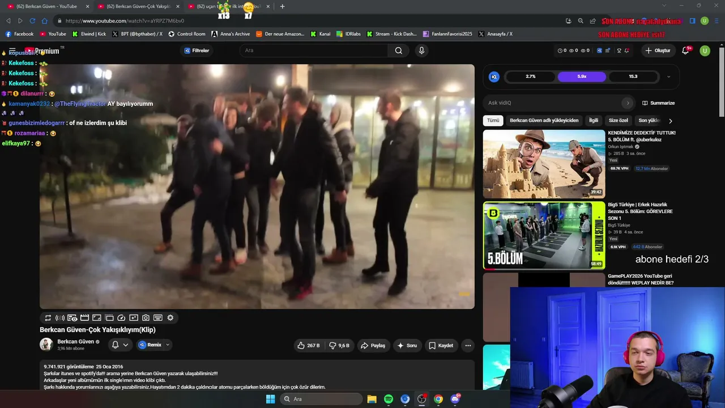Click the loop icon under the video
725x408 pixels.
tap(48, 318)
